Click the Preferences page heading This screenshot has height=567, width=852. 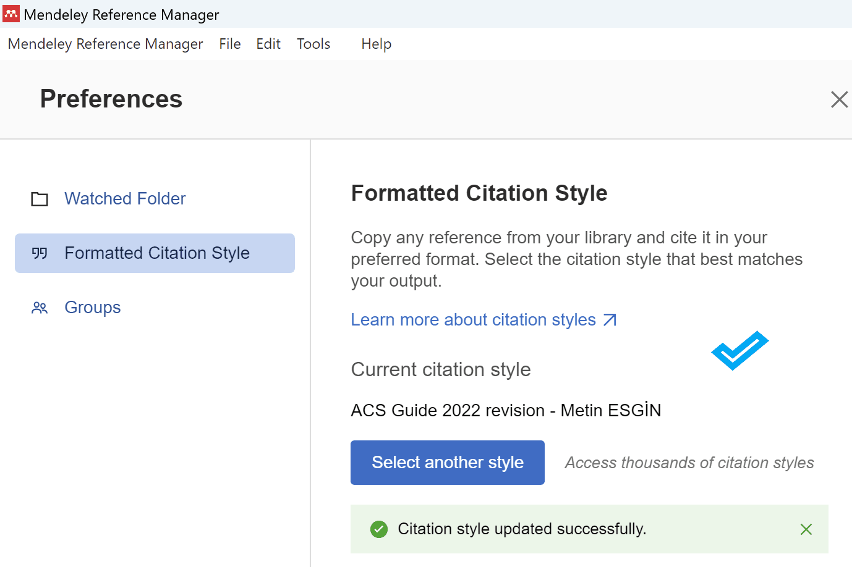111,99
